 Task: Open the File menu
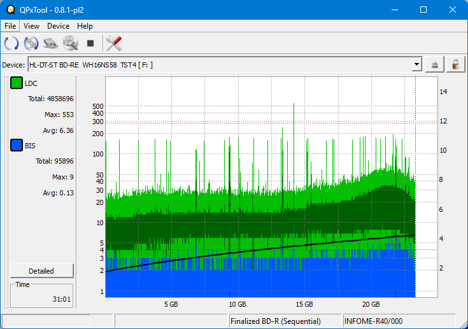coord(10,26)
